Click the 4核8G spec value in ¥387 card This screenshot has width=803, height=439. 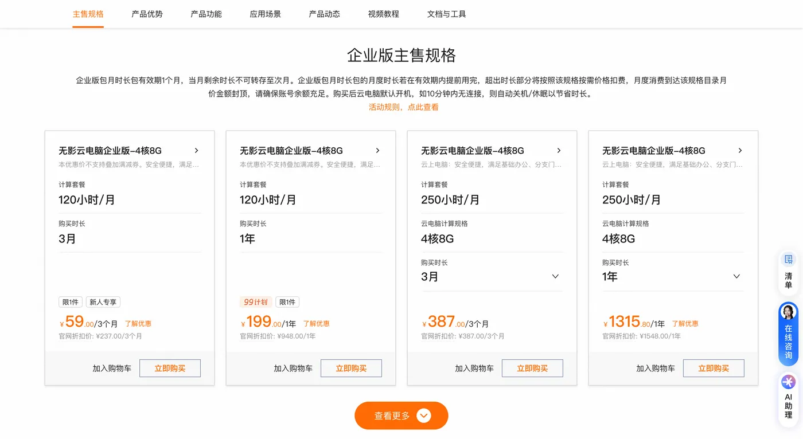(438, 239)
